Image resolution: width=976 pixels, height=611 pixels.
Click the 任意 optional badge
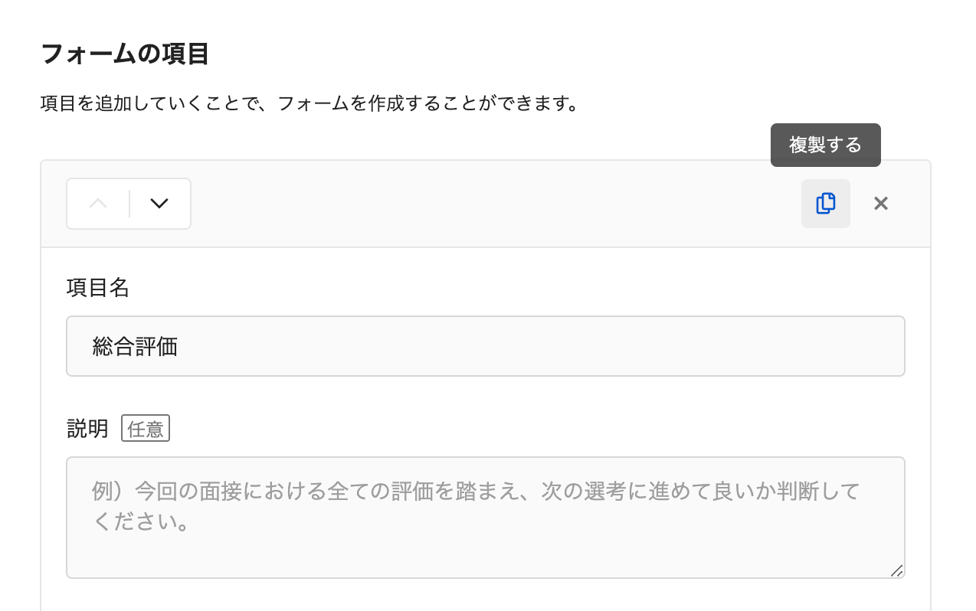click(x=146, y=429)
